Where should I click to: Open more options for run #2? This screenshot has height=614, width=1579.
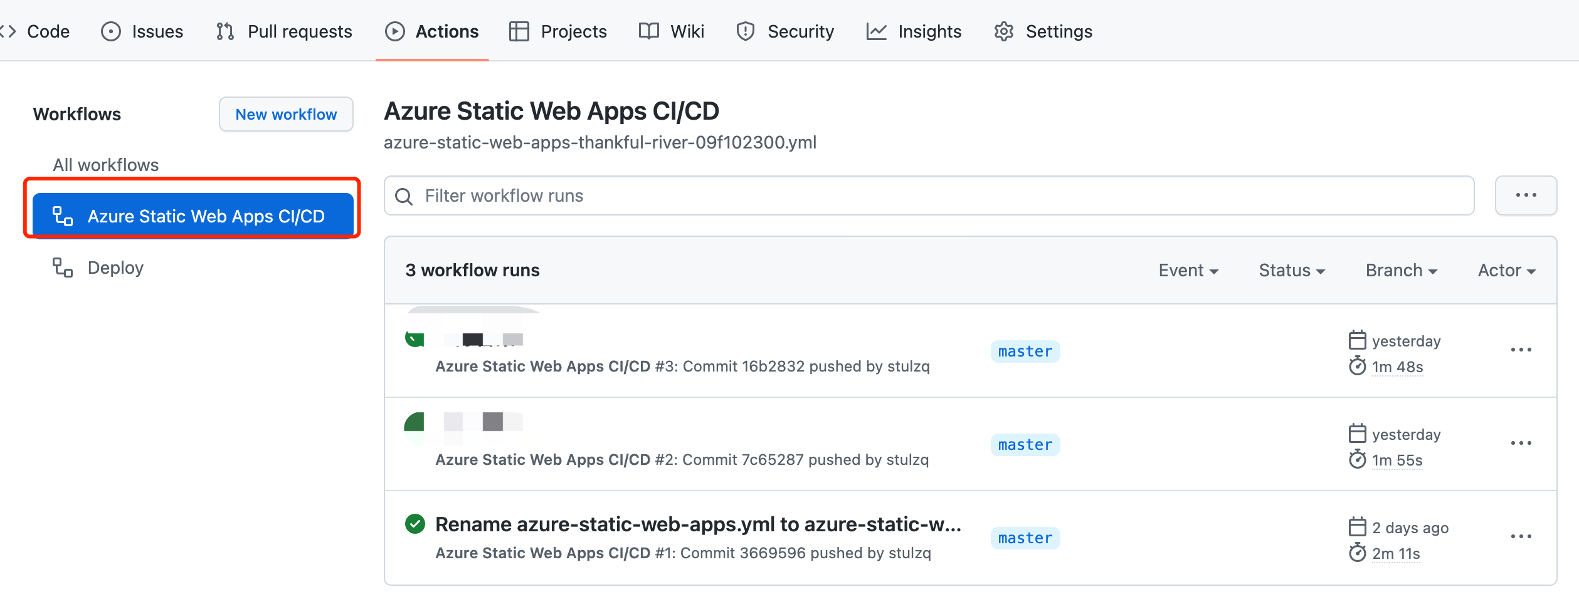pyautogui.click(x=1521, y=444)
